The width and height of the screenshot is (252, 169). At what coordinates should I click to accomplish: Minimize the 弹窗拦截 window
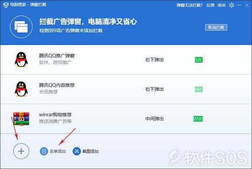point(239,5)
